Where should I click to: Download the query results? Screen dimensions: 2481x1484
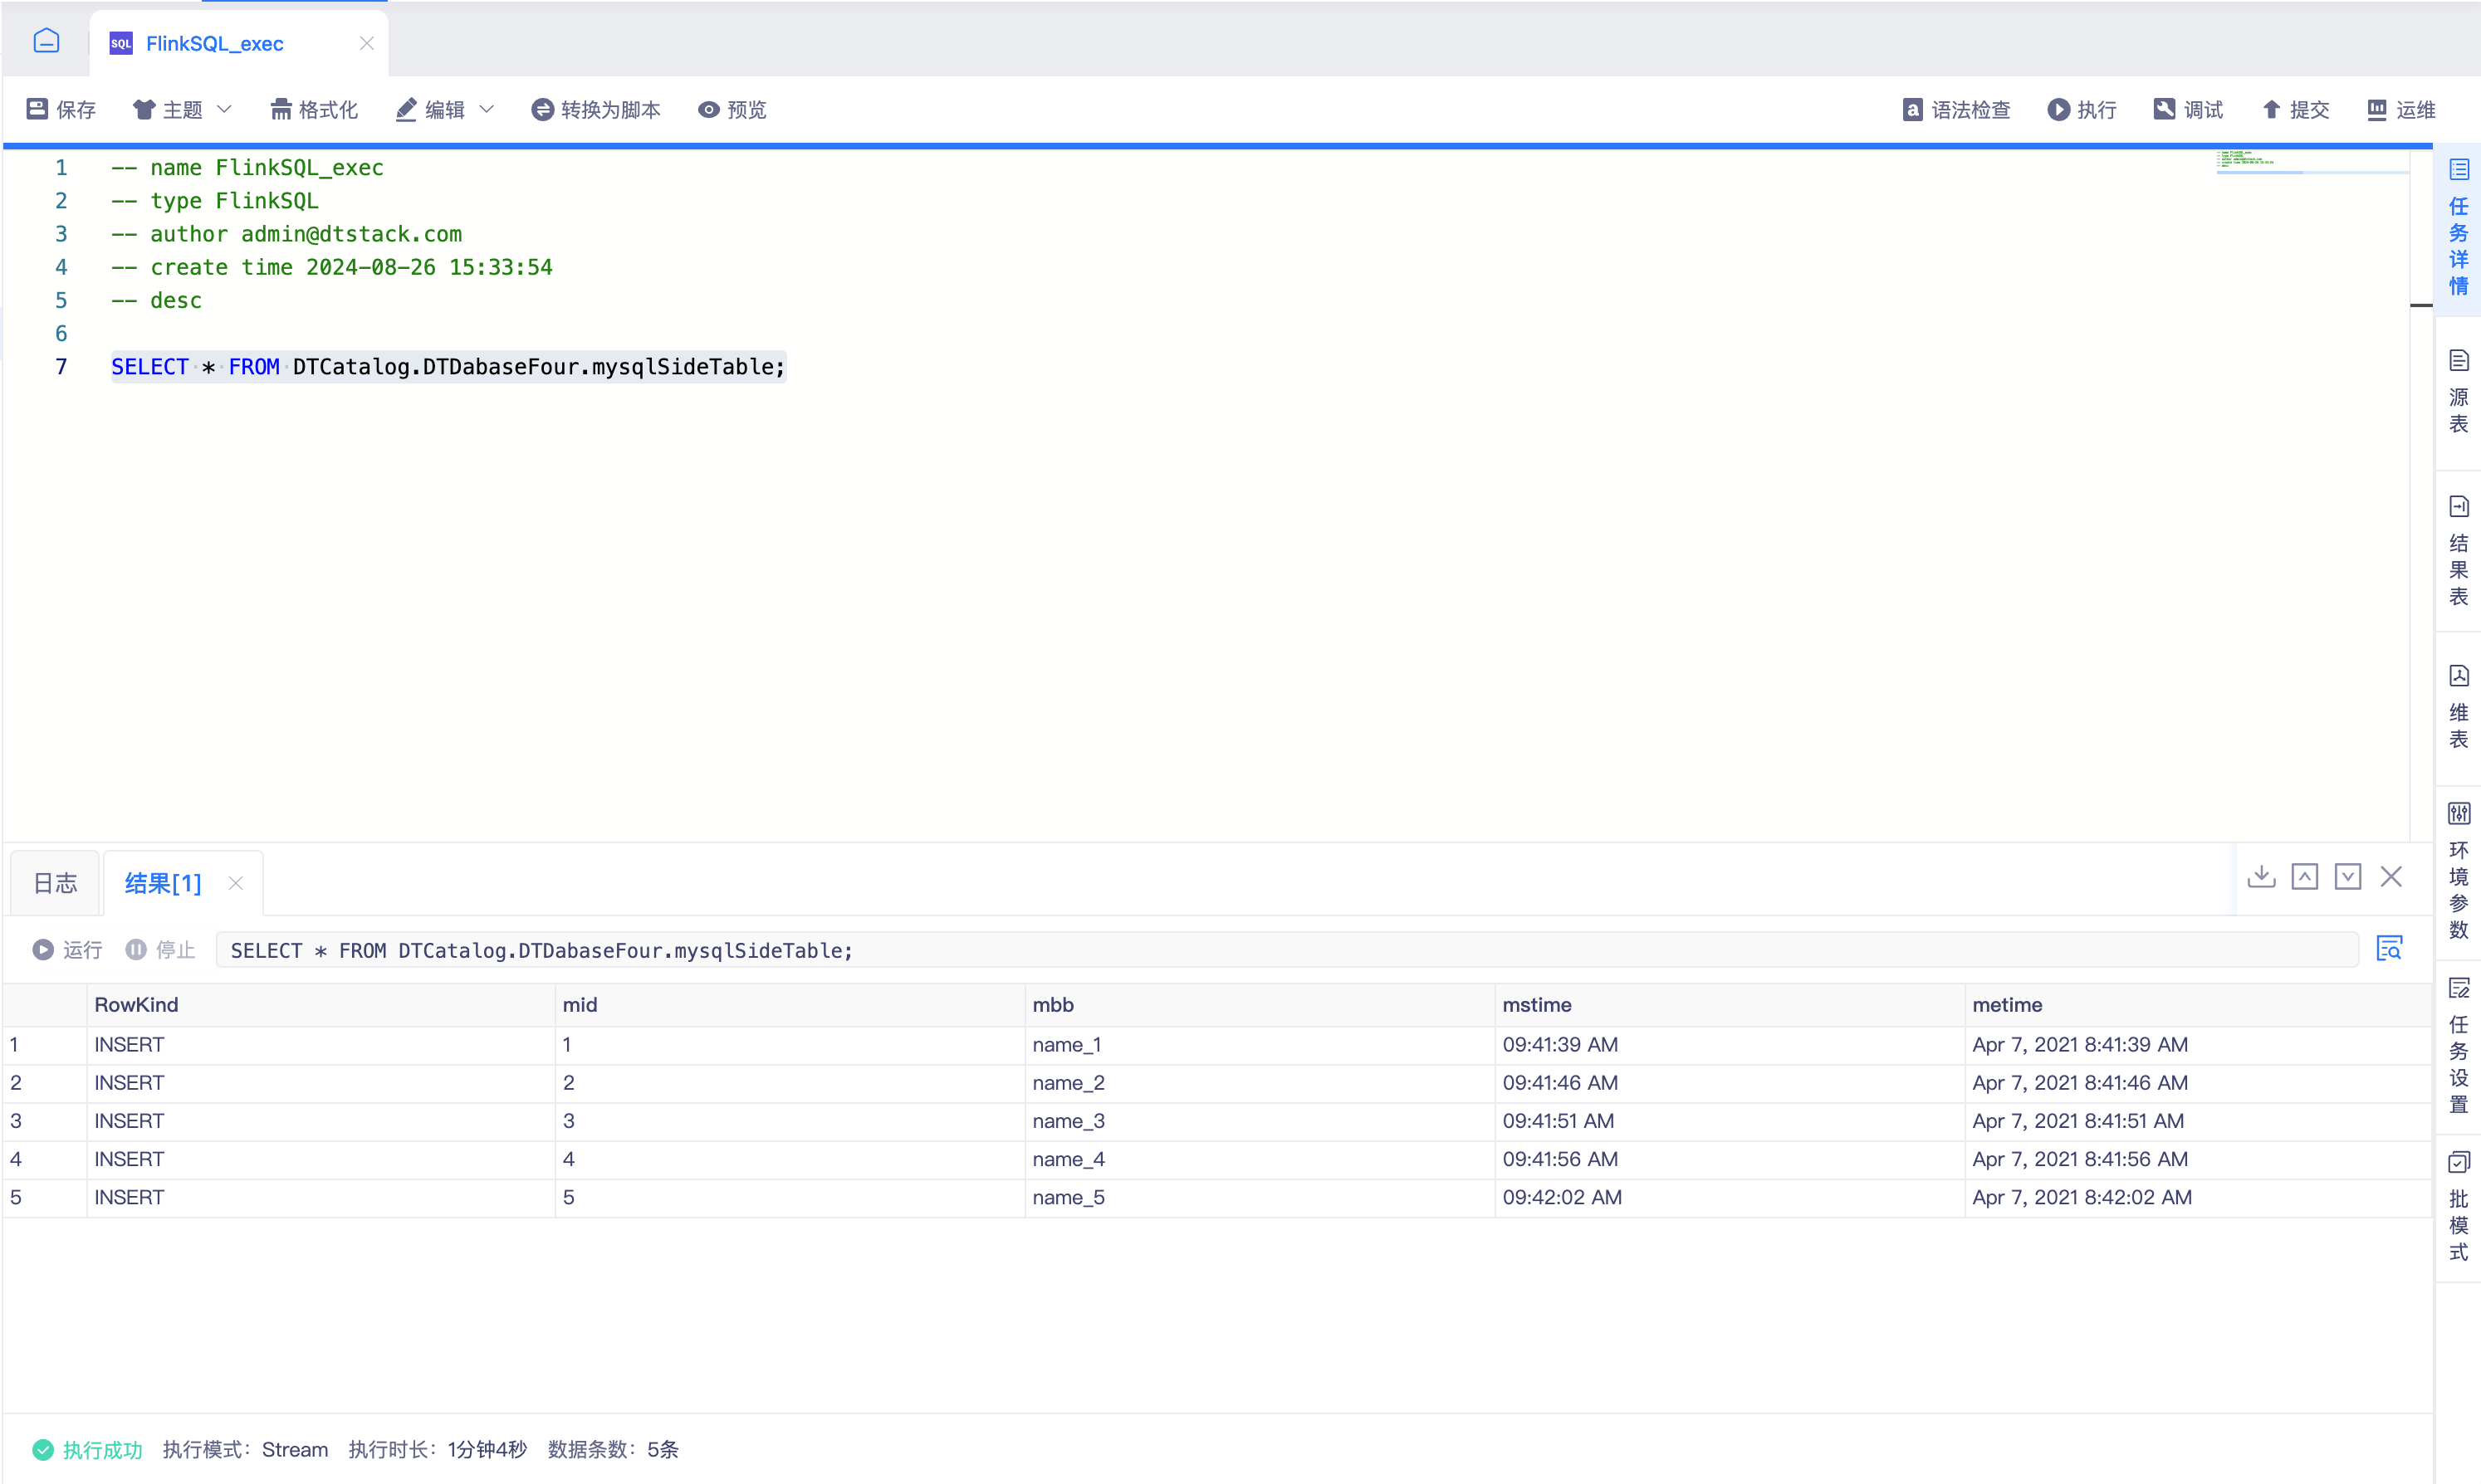tap(2261, 877)
